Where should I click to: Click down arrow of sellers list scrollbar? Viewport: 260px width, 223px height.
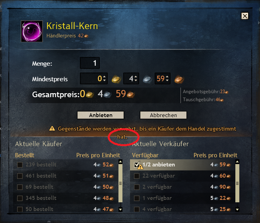point(237,209)
